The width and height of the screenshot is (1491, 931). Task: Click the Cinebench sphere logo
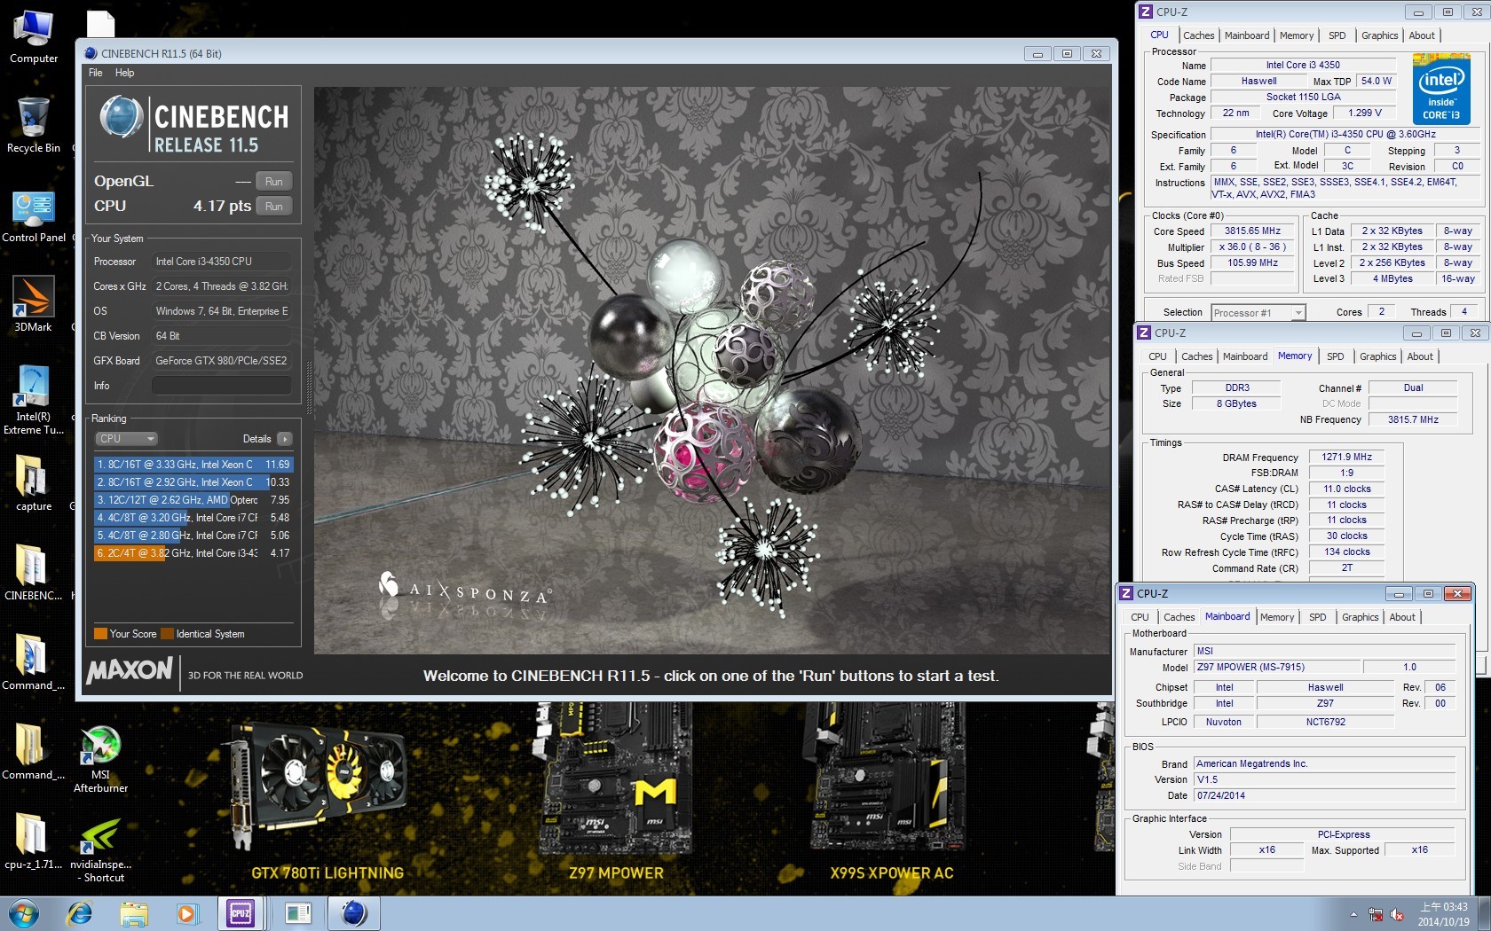pyautogui.click(x=122, y=117)
